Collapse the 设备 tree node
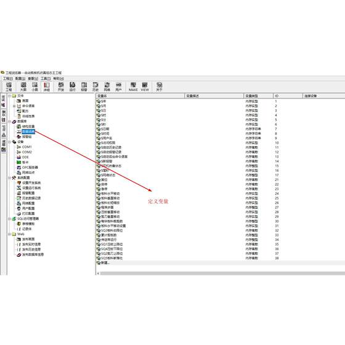Screen dimensions: 345x345 [9, 142]
